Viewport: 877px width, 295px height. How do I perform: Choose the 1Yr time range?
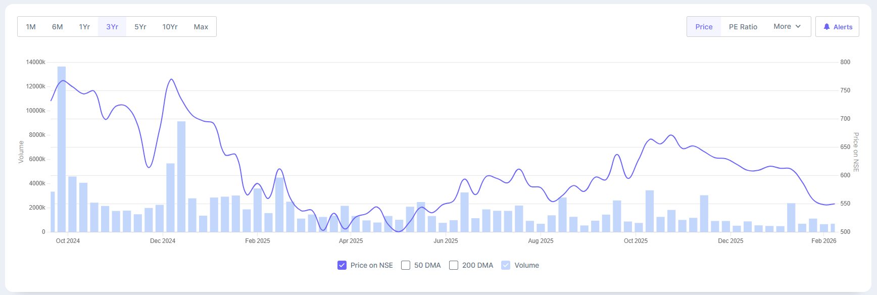84,27
